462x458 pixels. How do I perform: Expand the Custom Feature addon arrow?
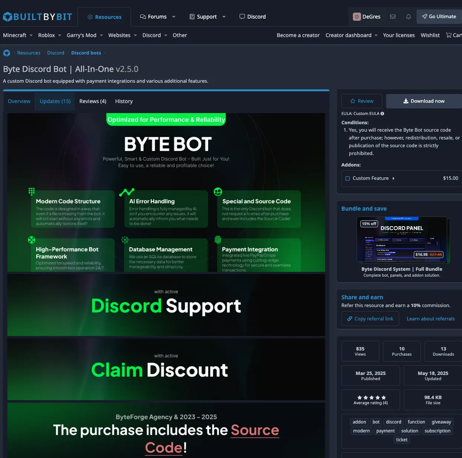[393, 178]
